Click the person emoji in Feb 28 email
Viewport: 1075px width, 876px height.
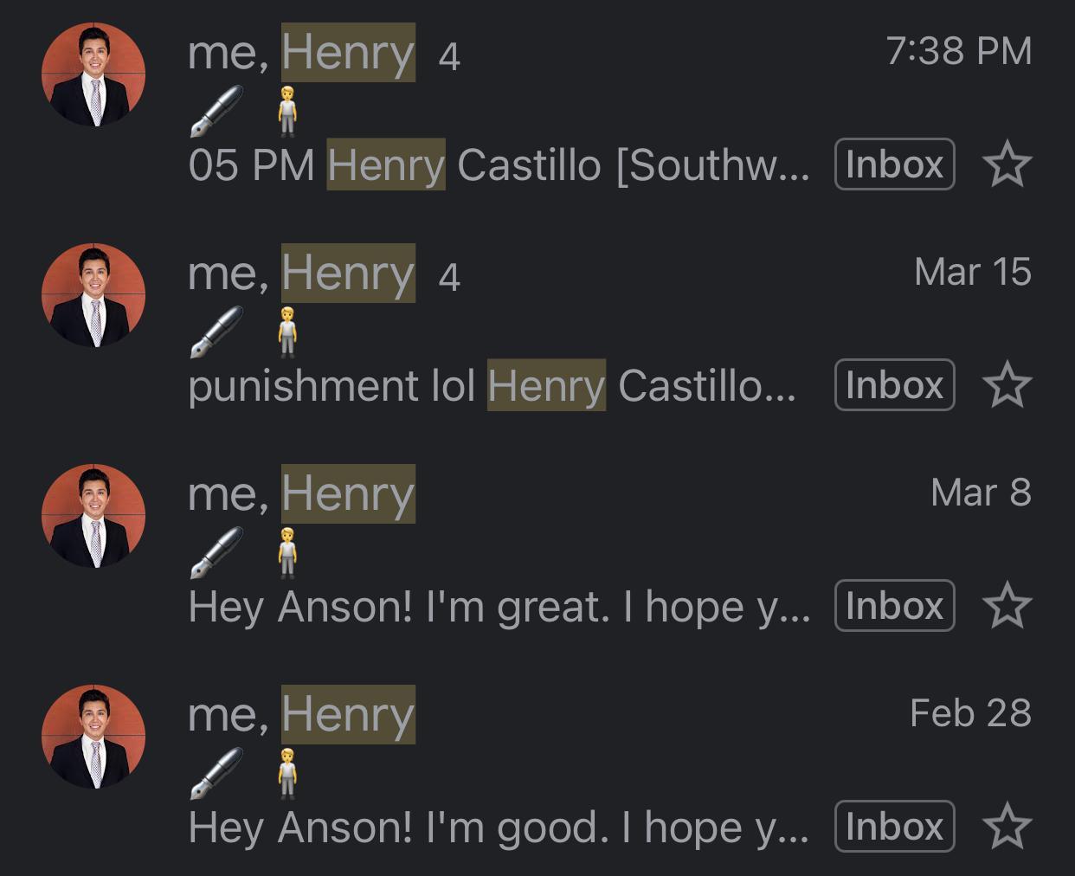pos(287,773)
